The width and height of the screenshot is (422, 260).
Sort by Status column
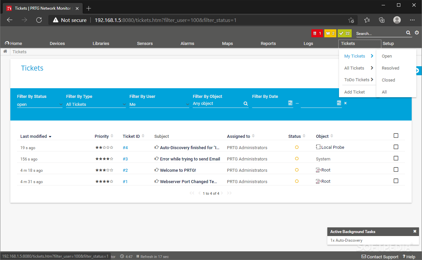tap(297, 136)
